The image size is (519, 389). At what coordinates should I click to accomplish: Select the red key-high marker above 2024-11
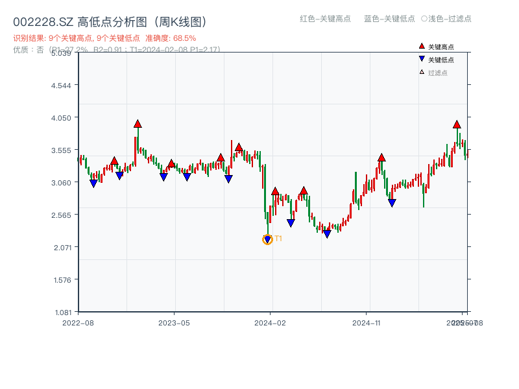coord(381,158)
